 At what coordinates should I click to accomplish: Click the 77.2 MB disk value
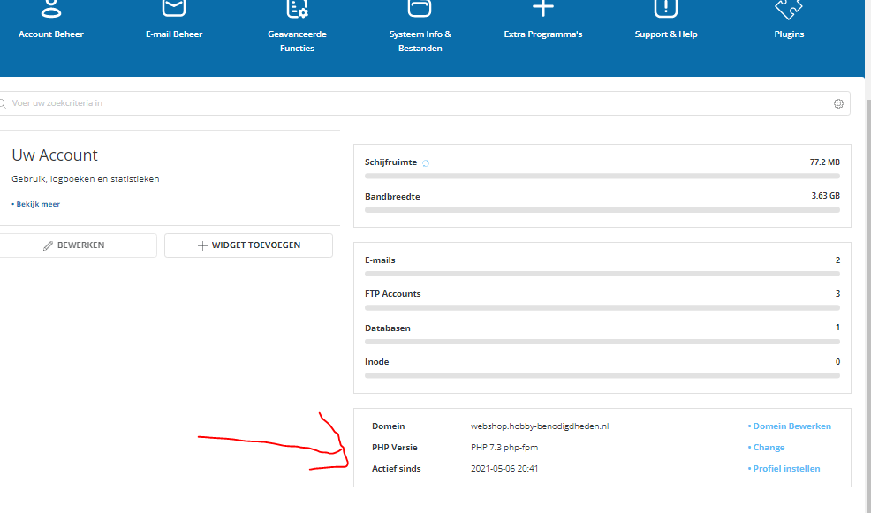click(825, 162)
